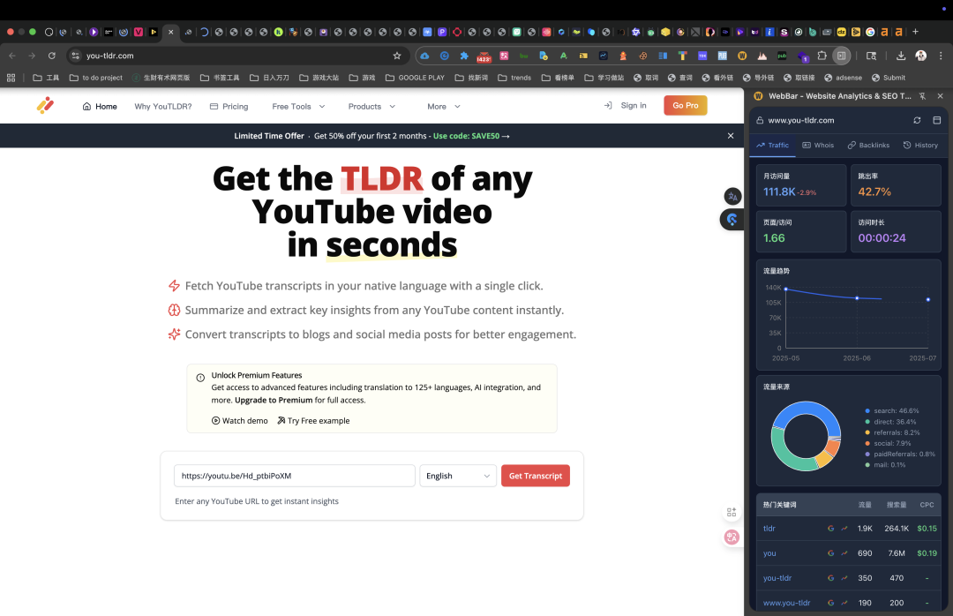Click the grid widget icon near page bottom

732,512
